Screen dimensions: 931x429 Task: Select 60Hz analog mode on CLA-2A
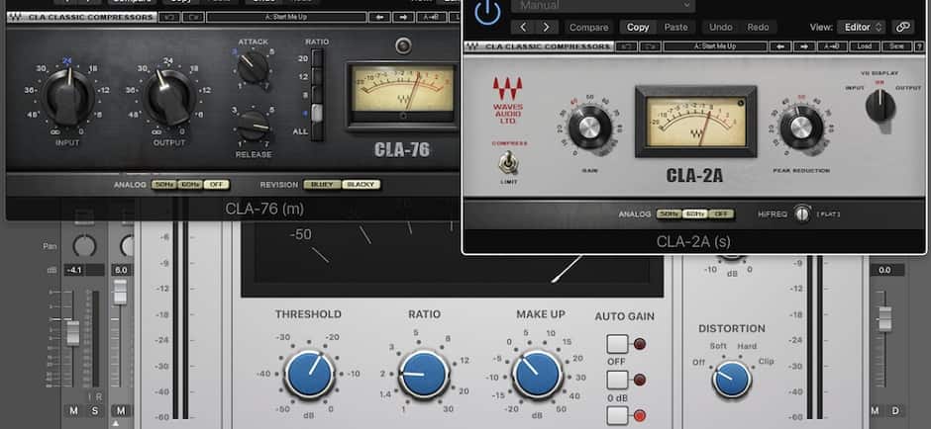tap(694, 214)
